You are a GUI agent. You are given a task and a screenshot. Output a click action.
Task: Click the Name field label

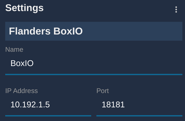[14, 49]
